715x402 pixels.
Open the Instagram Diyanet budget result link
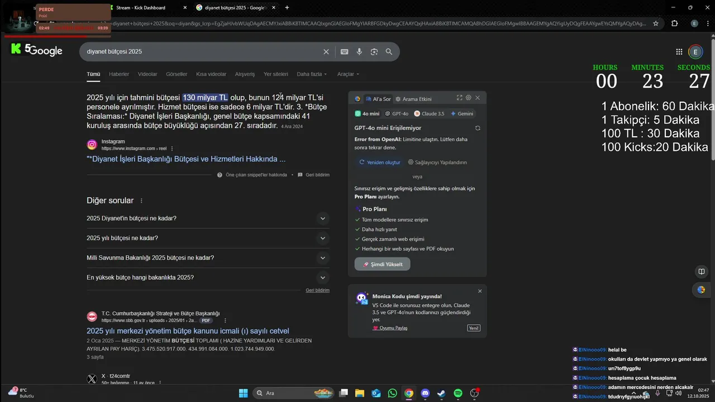click(186, 159)
